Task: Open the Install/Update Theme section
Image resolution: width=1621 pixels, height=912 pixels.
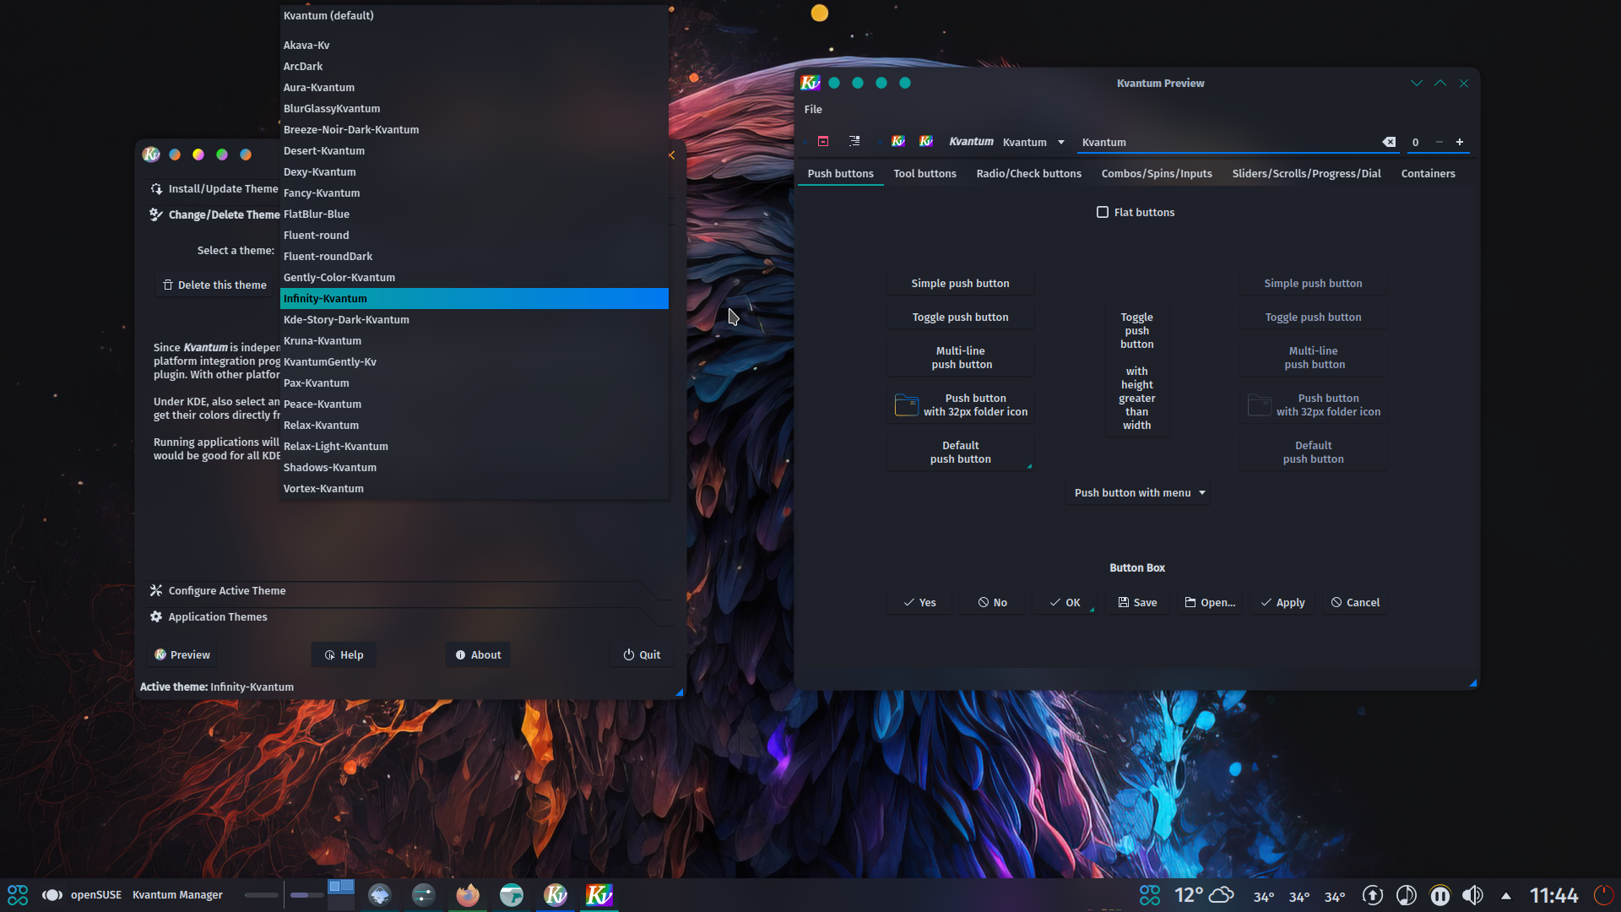Action: [x=214, y=188]
